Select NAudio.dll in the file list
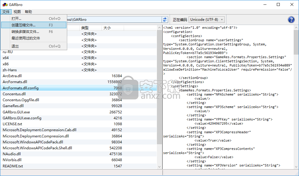The image size is (299, 176). [78, 154]
